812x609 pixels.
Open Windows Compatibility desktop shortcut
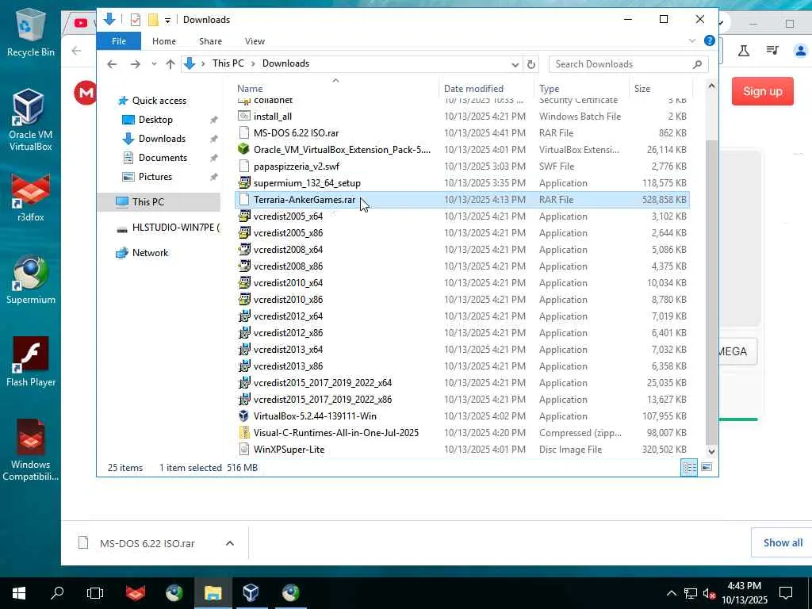coord(30,450)
